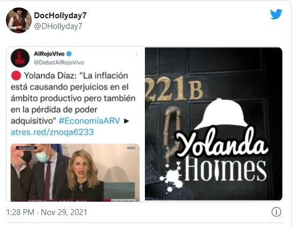300x229 pixels.
Task: Open the #EconomíaARV hashtag
Action: pos(89,121)
